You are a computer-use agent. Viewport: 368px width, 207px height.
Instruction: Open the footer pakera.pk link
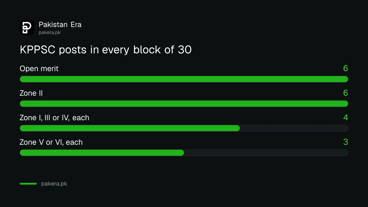click(54, 184)
